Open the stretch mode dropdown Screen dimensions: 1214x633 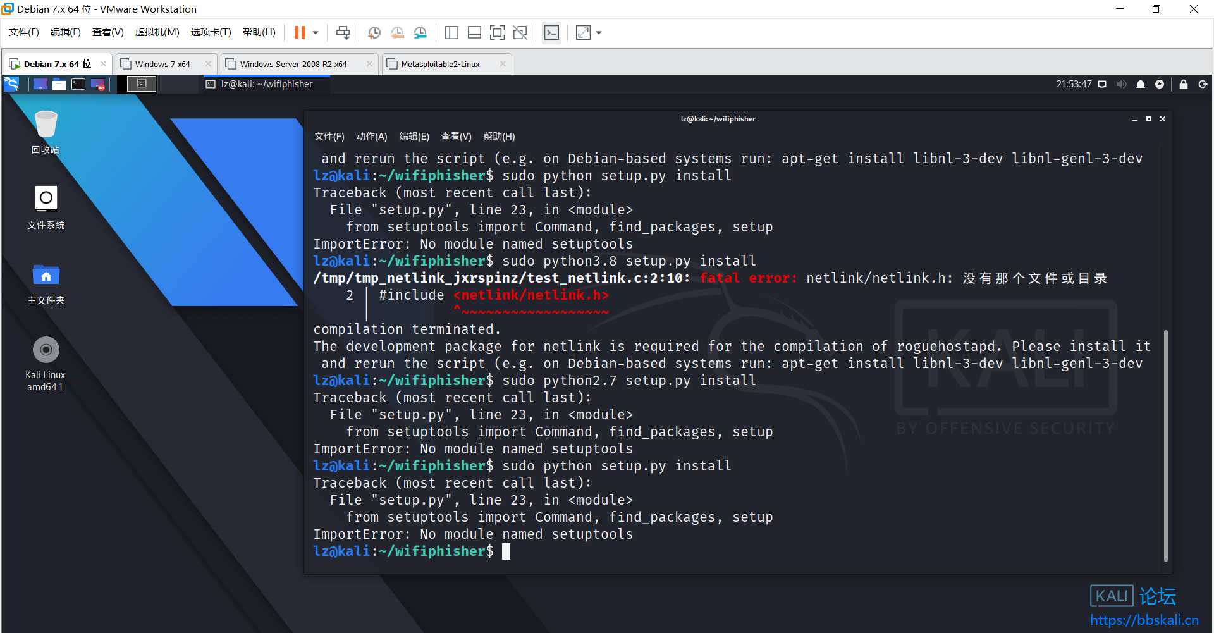click(x=598, y=32)
